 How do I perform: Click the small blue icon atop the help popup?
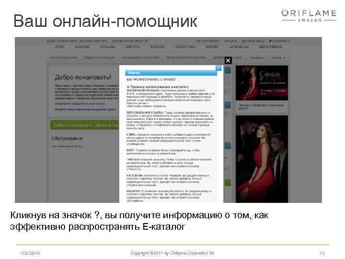click(x=218, y=68)
